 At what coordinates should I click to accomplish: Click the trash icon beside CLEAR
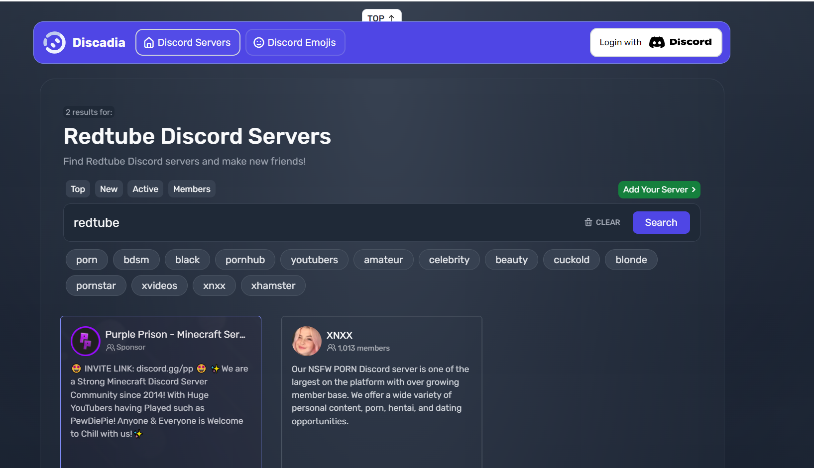tap(588, 222)
